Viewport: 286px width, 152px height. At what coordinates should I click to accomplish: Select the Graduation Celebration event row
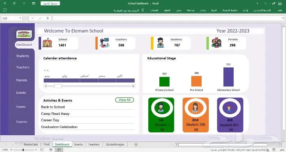pos(87,127)
